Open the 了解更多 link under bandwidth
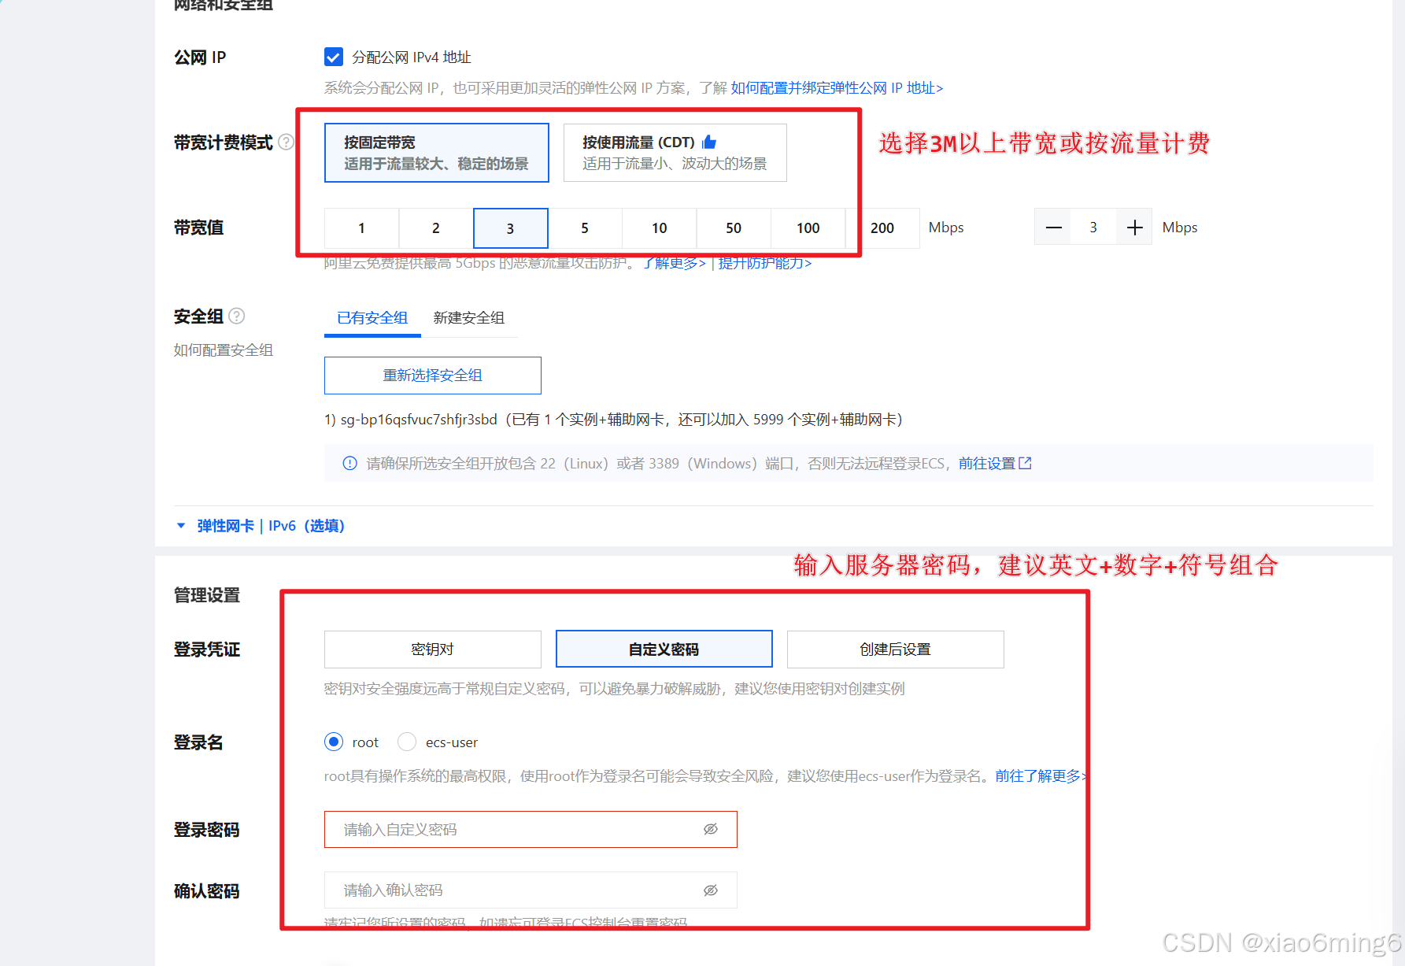The width and height of the screenshot is (1405, 966). point(674,263)
